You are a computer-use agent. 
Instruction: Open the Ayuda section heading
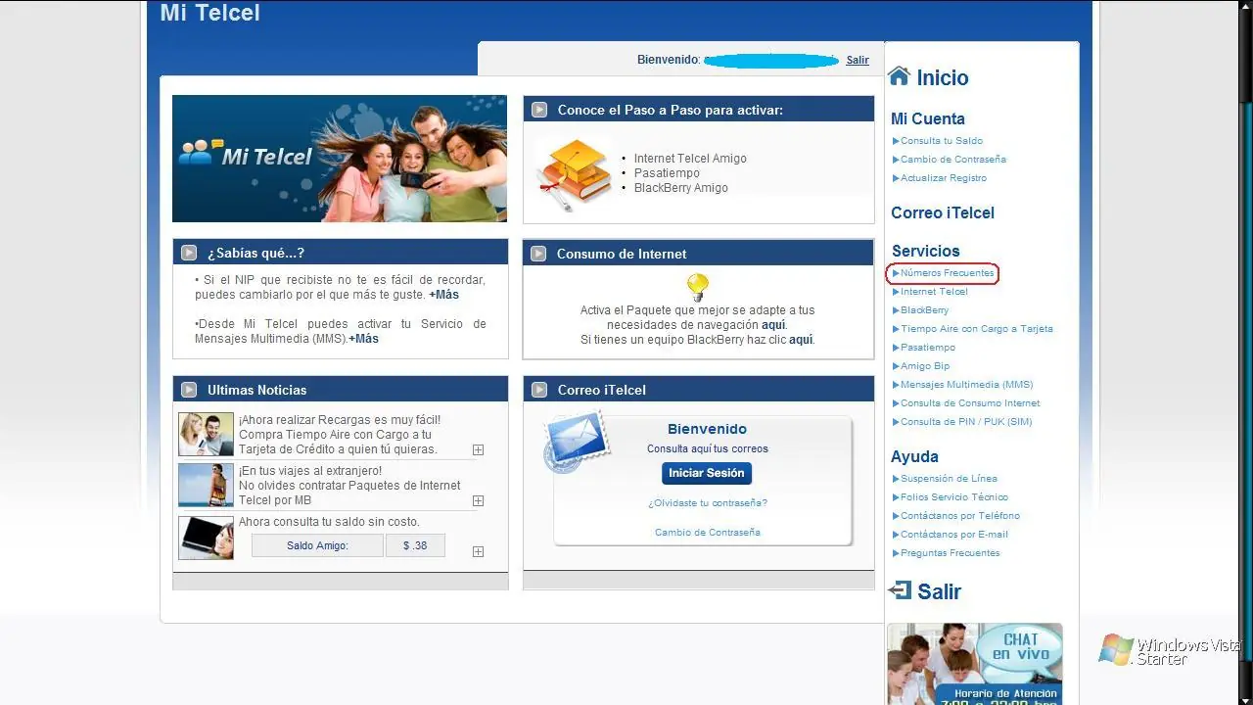pyautogui.click(x=914, y=456)
